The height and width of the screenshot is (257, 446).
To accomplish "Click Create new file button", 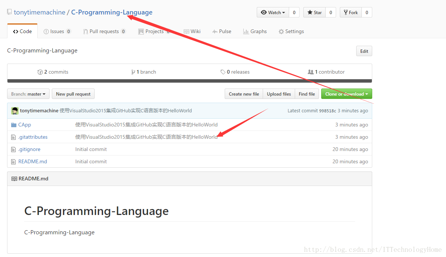I will point(244,94).
